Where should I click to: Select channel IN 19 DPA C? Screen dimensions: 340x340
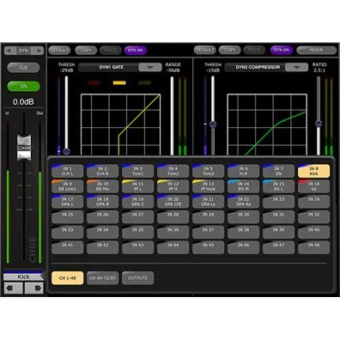click(137, 202)
